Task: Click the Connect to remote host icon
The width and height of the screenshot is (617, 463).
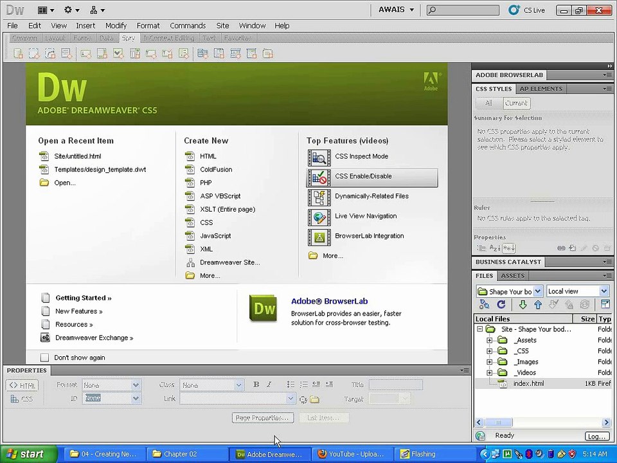Action: click(485, 304)
